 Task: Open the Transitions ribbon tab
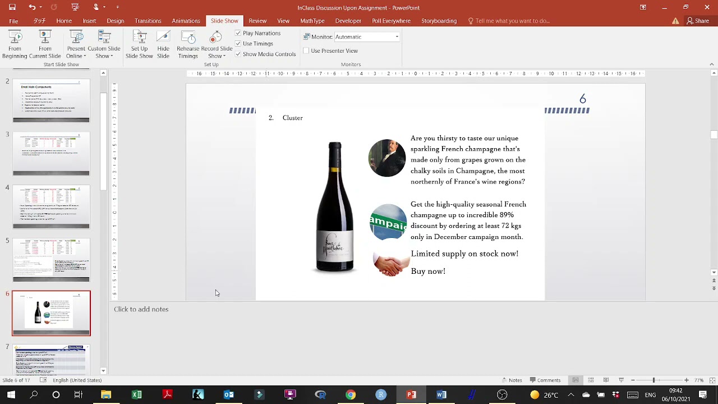tap(148, 21)
